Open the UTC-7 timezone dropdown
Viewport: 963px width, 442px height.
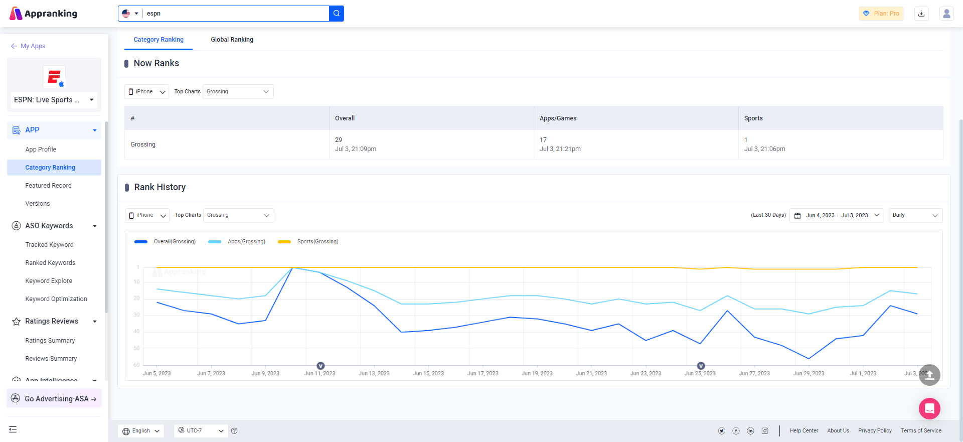(x=201, y=431)
